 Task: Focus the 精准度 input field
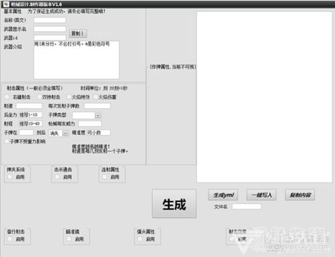(x=99, y=133)
